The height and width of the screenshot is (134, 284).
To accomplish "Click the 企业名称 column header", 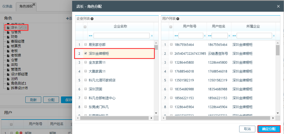I will [x=121, y=26].
